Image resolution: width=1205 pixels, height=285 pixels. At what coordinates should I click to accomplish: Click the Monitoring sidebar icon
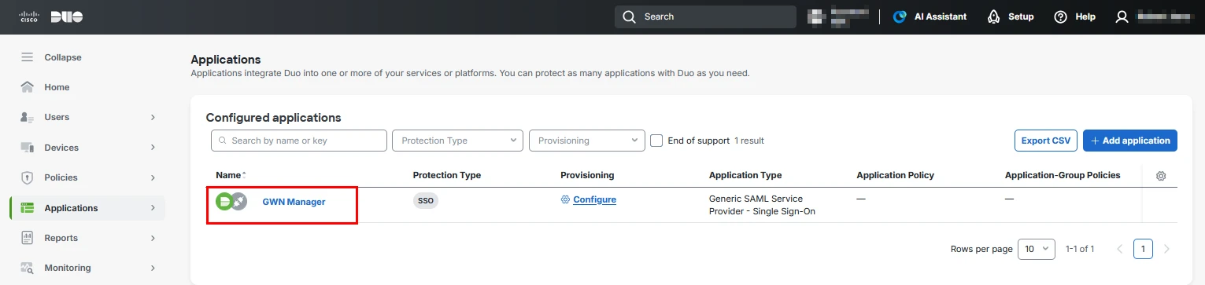[x=28, y=268]
